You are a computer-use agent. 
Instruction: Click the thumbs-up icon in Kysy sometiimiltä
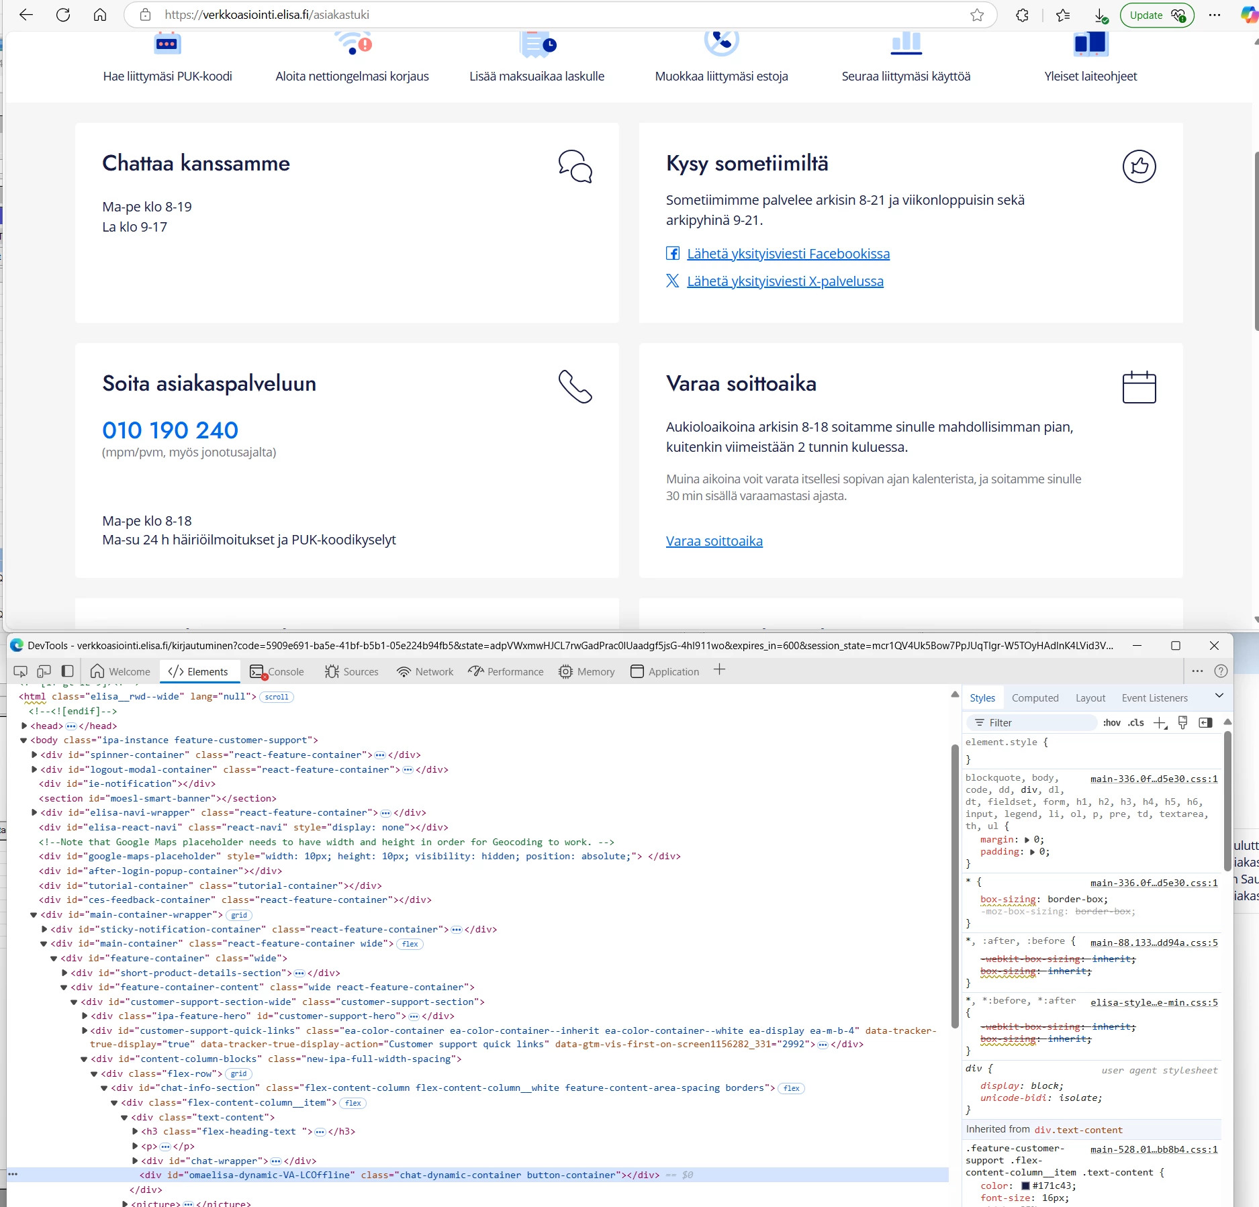pyautogui.click(x=1139, y=166)
